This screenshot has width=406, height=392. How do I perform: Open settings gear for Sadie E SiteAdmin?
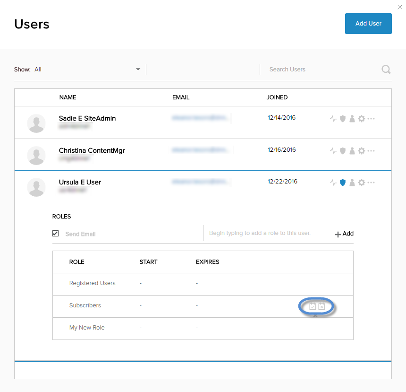click(x=361, y=119)
